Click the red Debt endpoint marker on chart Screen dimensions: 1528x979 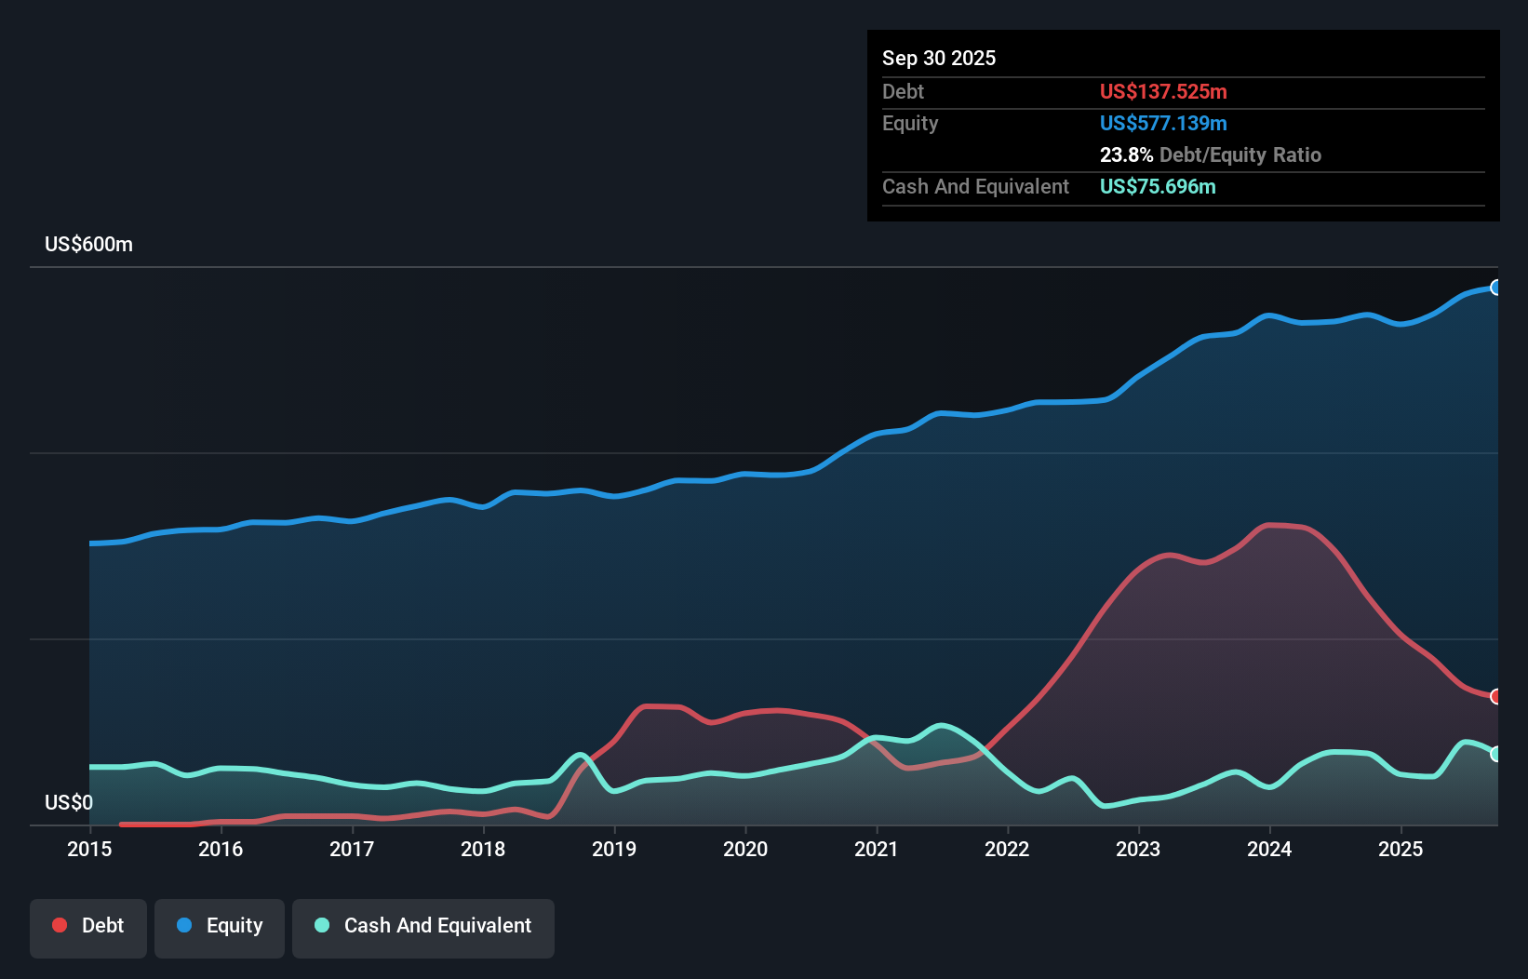(1495, 695)
